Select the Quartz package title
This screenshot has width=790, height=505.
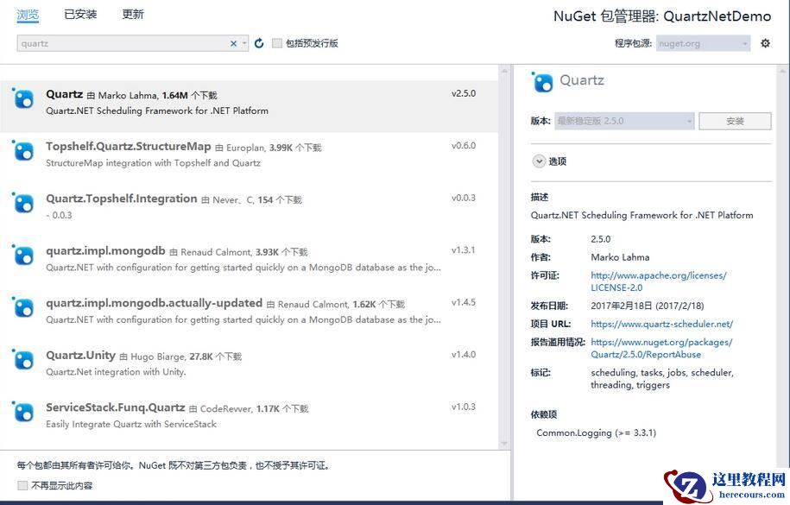[64, 94]
